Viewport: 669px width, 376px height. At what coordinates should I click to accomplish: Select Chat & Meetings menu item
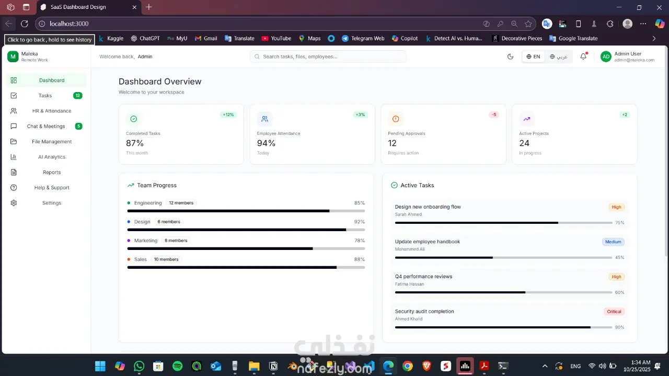(46, 126)
